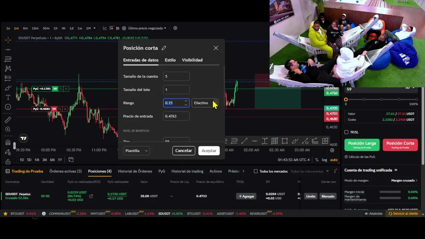Click the Aceptar button

click(209, 151)
